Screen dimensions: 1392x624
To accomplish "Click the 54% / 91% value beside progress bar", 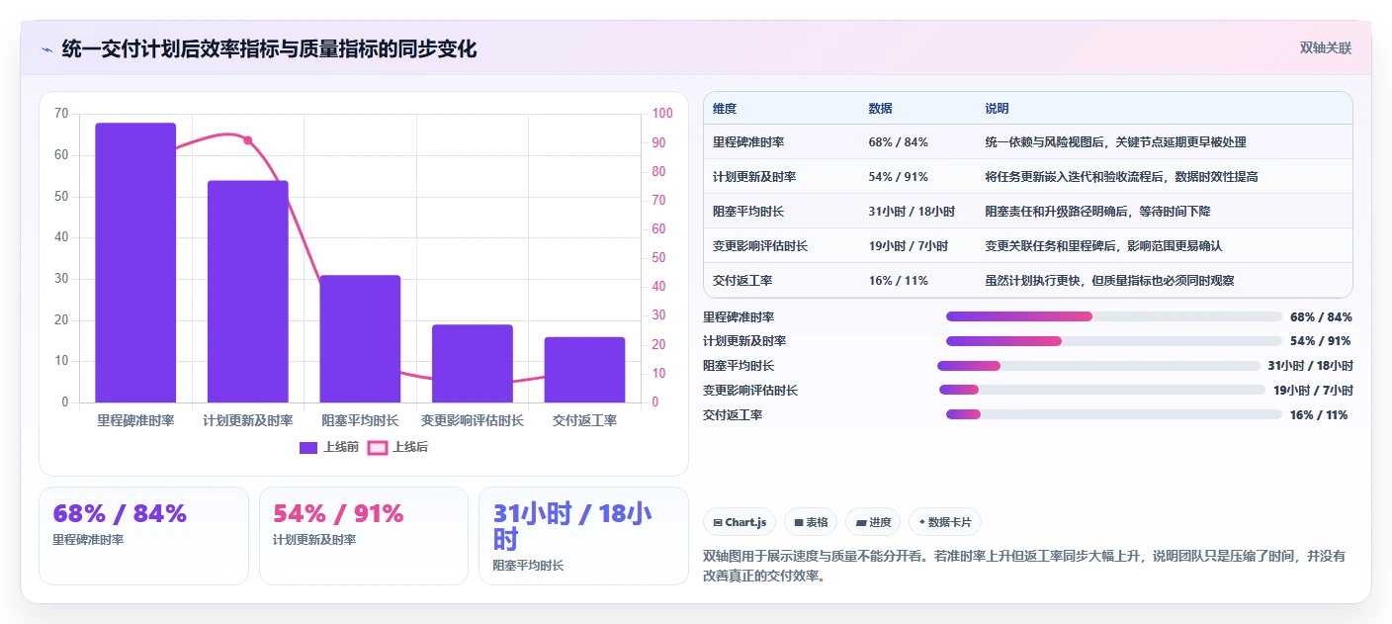I will tap(1321, 341).
